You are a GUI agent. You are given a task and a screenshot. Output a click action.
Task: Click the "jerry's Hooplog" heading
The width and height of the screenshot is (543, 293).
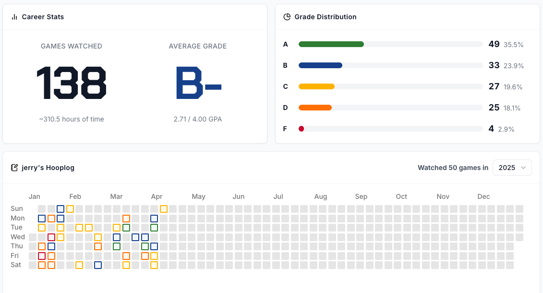48,168
